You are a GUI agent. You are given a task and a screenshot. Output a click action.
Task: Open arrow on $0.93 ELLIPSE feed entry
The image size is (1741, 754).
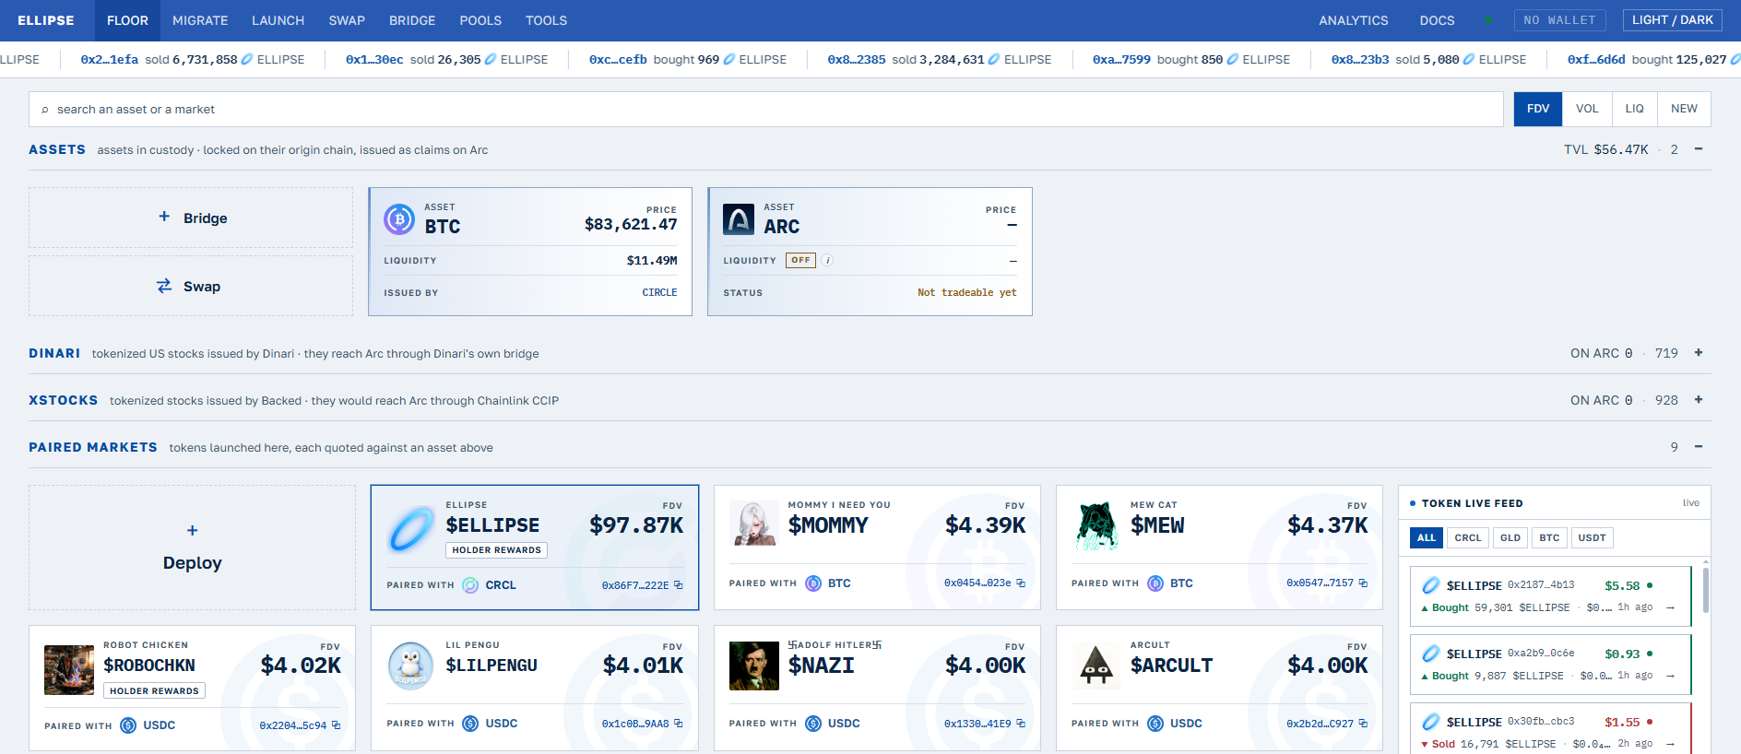coord(1670,676)
